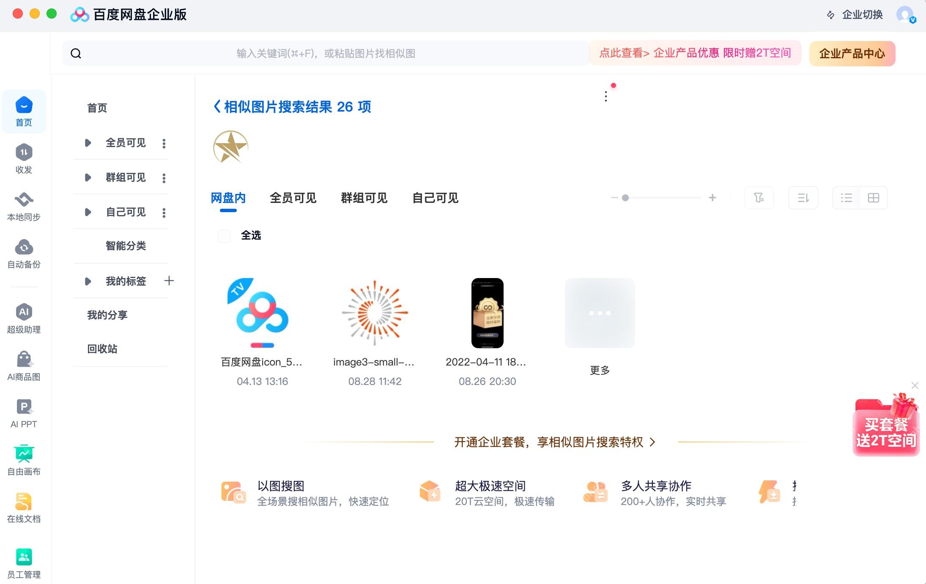Expand the 全员可见 tree node

88,143
